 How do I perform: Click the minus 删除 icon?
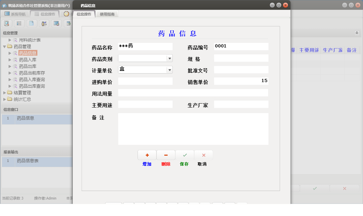tap(166, 155)
